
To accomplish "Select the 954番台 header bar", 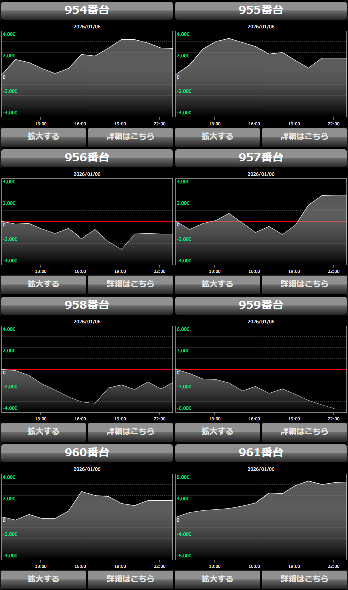I will 87,10.
